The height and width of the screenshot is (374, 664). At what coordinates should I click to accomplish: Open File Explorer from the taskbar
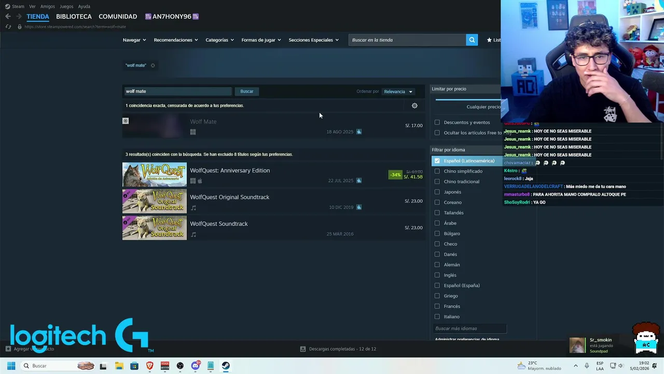click(119, 366)
